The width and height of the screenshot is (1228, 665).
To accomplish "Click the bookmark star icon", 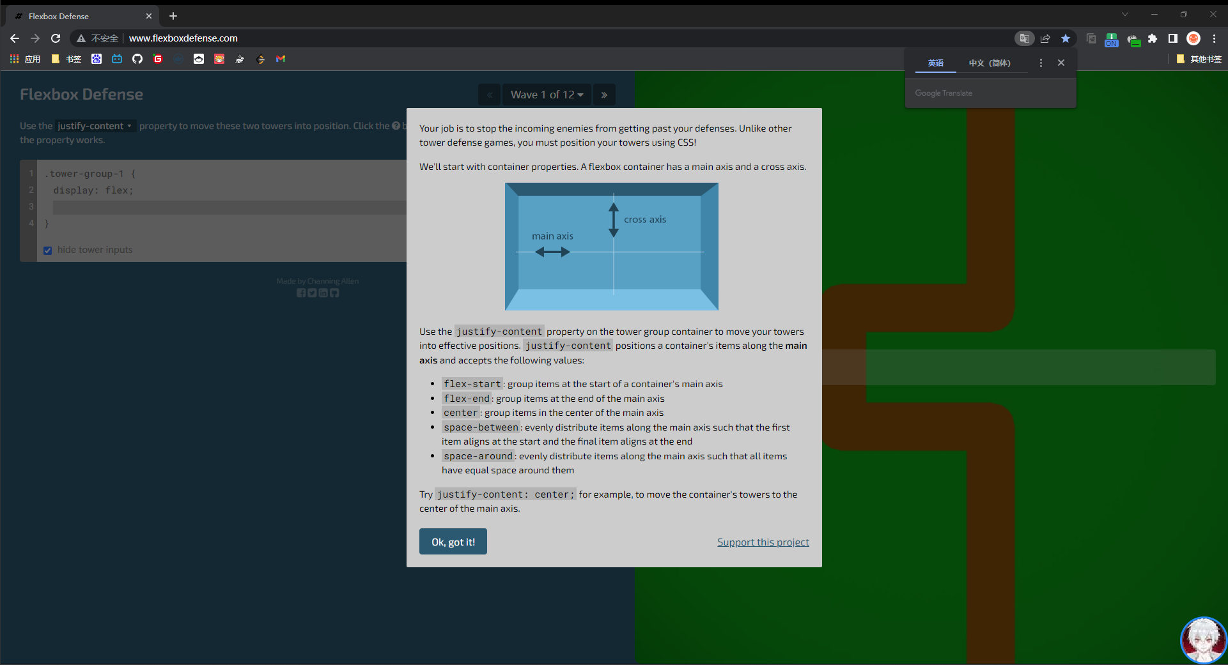I will tap(1066, 38).
